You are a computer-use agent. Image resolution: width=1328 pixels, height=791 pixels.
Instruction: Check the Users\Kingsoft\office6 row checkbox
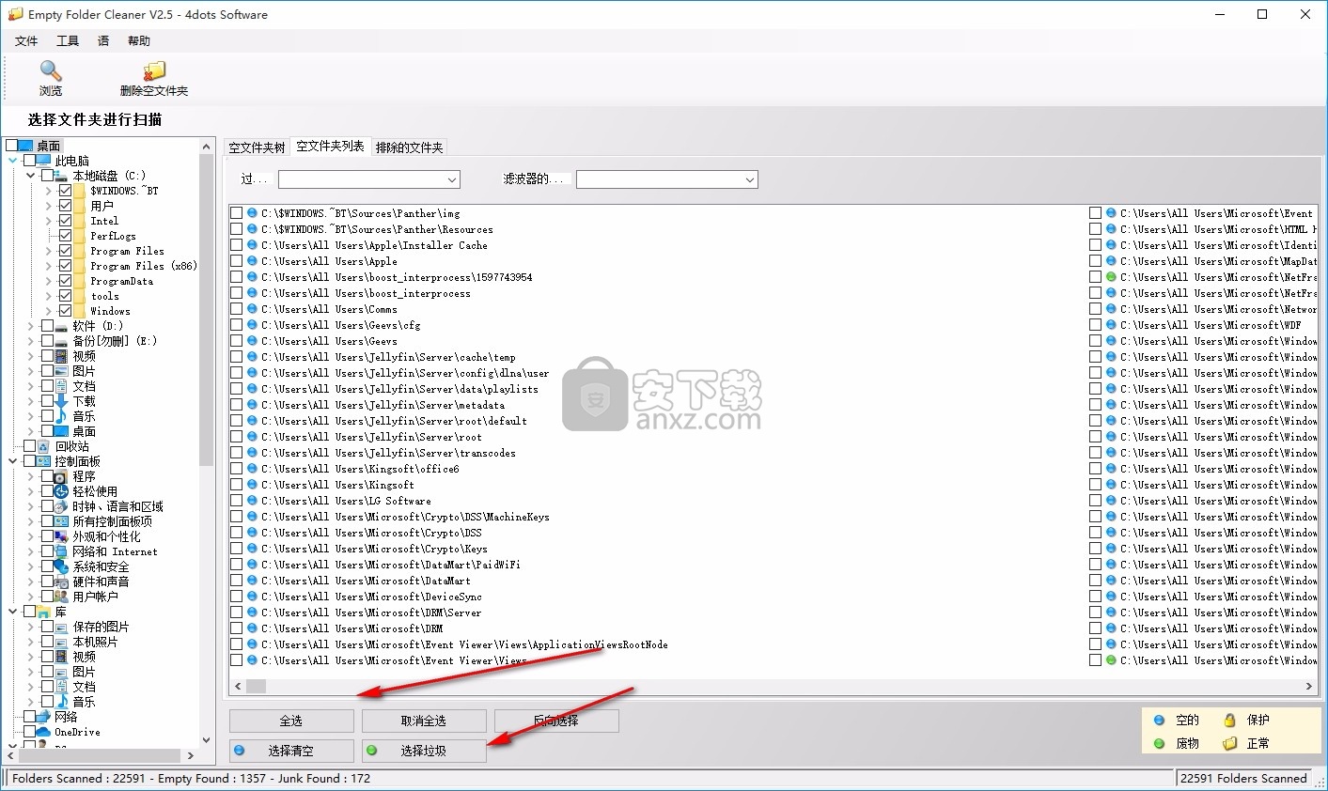(237, 469)
